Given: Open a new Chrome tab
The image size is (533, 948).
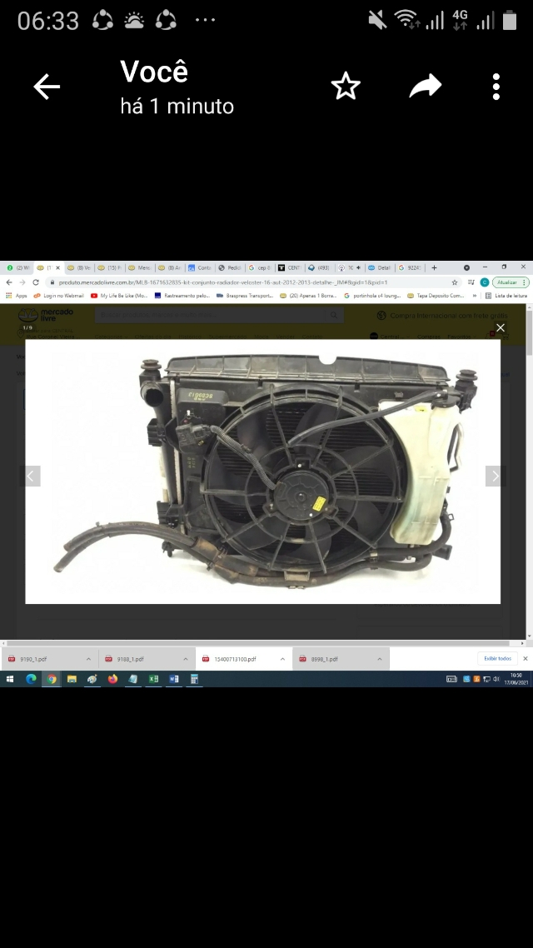Looking at the screenshot, I should (x=434, y=267).
